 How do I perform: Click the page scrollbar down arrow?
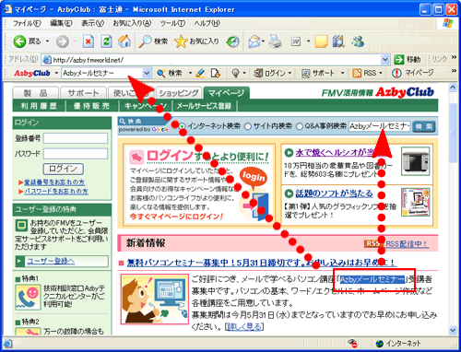[453, 330]
